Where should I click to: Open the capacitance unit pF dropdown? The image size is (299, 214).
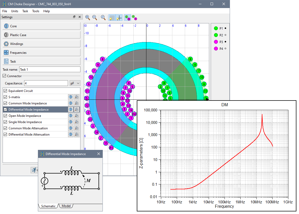[75, 83]
